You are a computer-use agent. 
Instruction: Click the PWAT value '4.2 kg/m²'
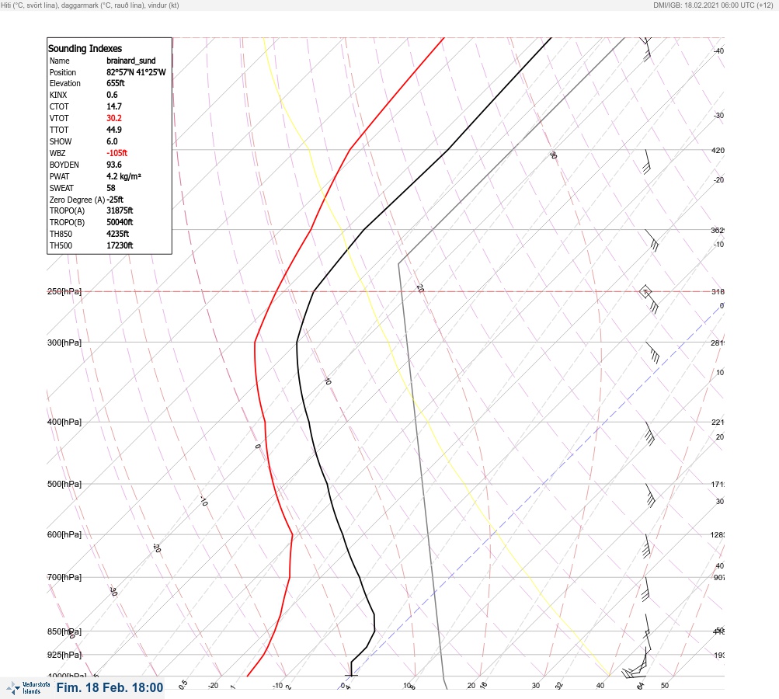point(123,176)
